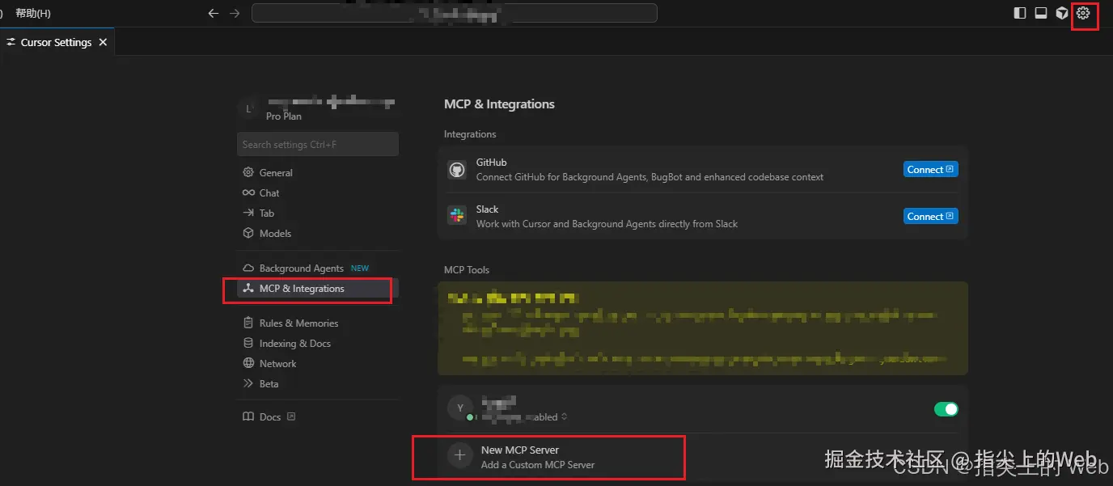The width and height of the screenshot is (1113, 486).
Task: Click the MCP server Y avatar
Action: pyautogui.click(x=460, y=408)
